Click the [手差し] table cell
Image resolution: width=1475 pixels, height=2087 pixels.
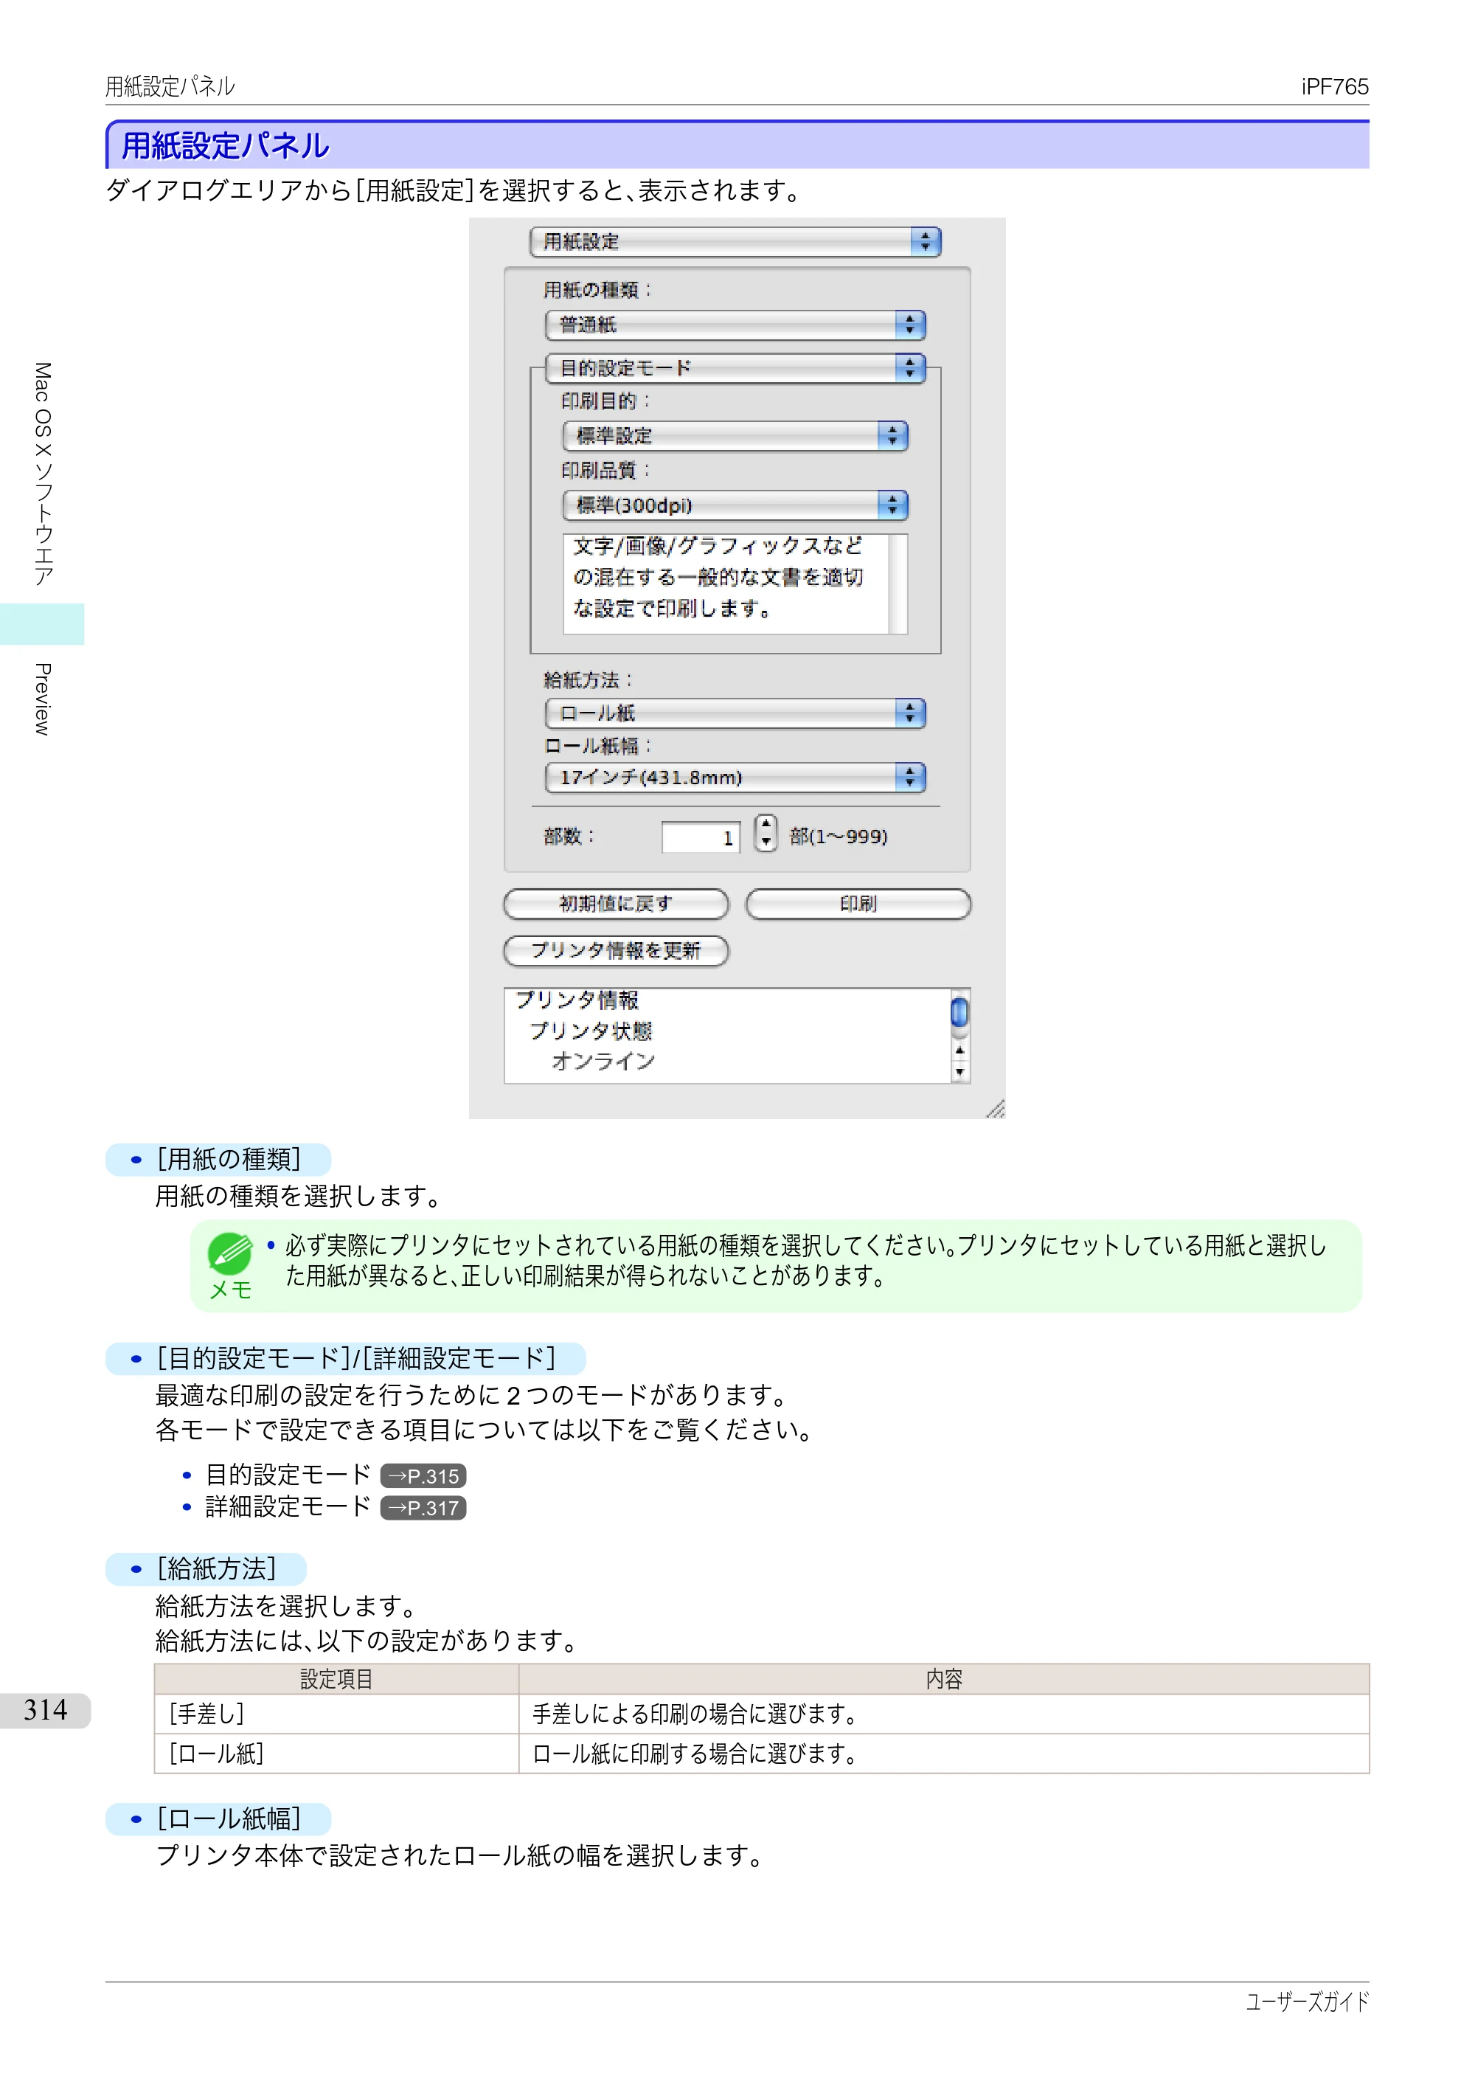(336, 1714)
